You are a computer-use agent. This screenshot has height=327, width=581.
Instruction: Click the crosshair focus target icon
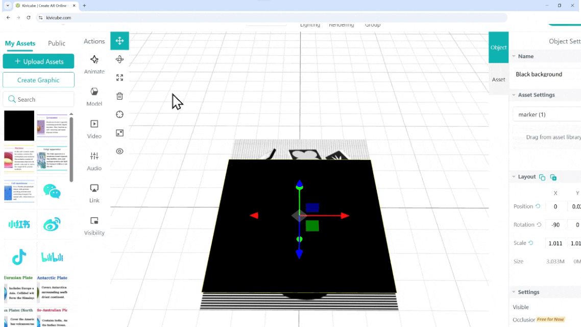(x=119, y=114)
